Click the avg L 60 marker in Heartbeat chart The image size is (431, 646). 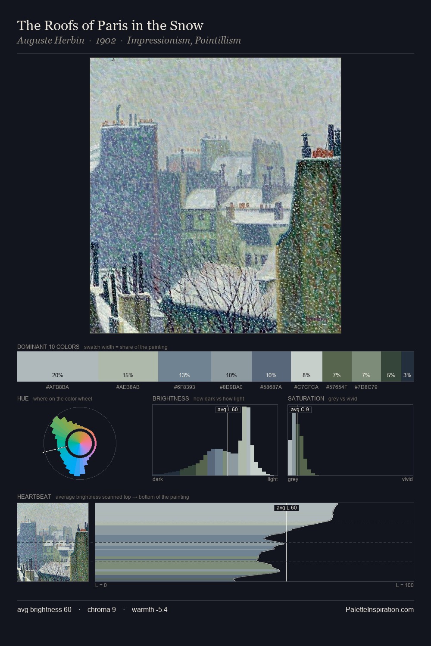tap(287, 508)
